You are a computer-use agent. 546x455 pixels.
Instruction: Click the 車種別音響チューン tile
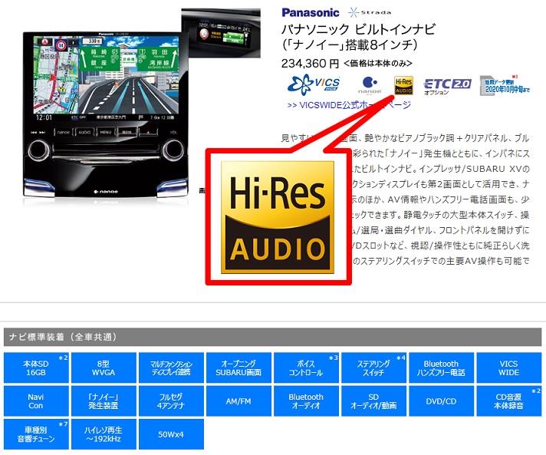[x=36, y=434]
